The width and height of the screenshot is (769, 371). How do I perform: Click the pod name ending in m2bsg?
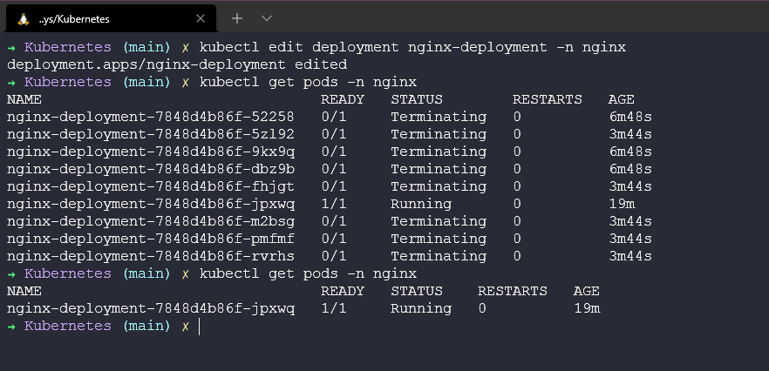[150, 221]
